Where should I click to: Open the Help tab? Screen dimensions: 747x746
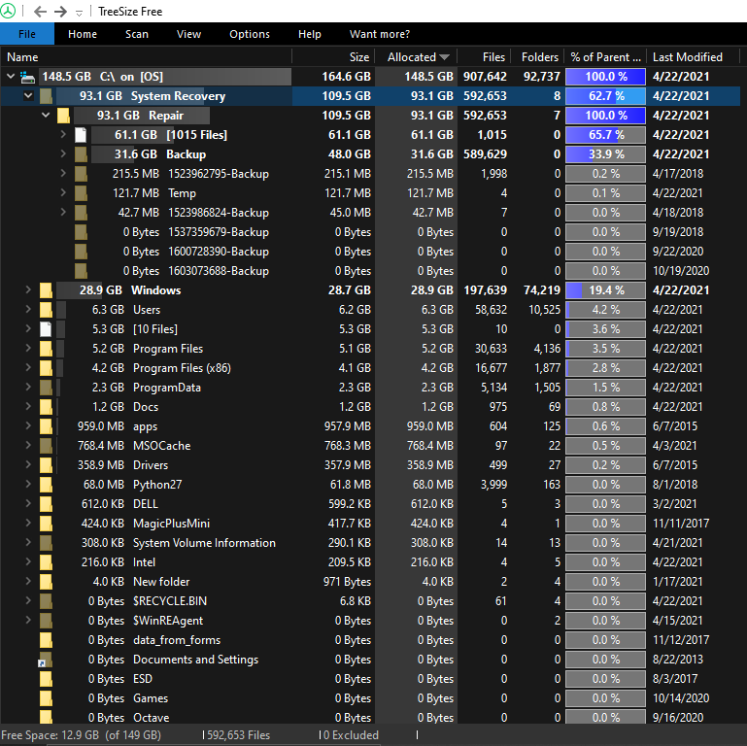point(310,34)
